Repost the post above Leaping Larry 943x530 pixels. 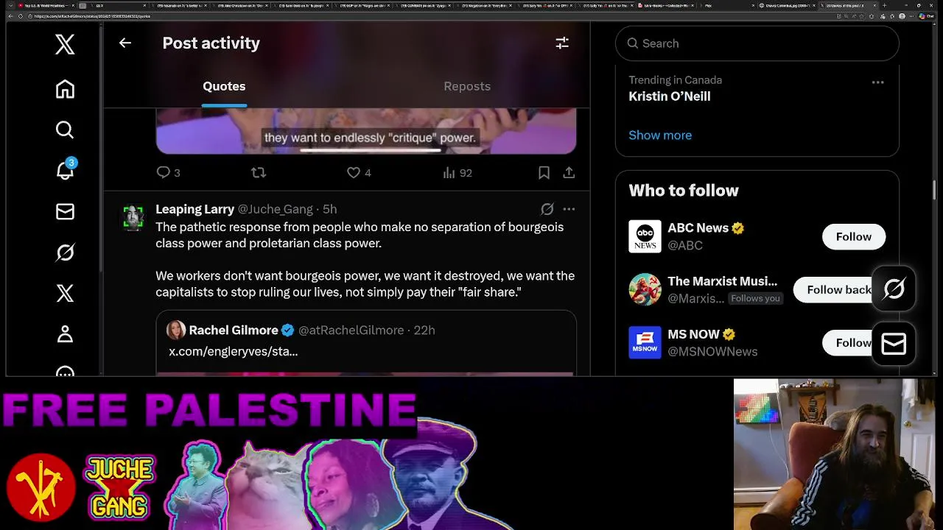tap(258, 173)
